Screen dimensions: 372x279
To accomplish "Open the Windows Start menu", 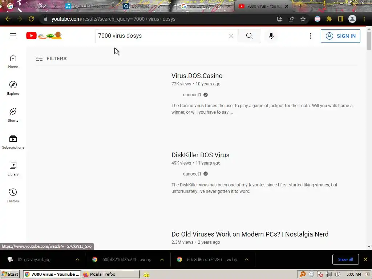I will click(x=10, y=274).
